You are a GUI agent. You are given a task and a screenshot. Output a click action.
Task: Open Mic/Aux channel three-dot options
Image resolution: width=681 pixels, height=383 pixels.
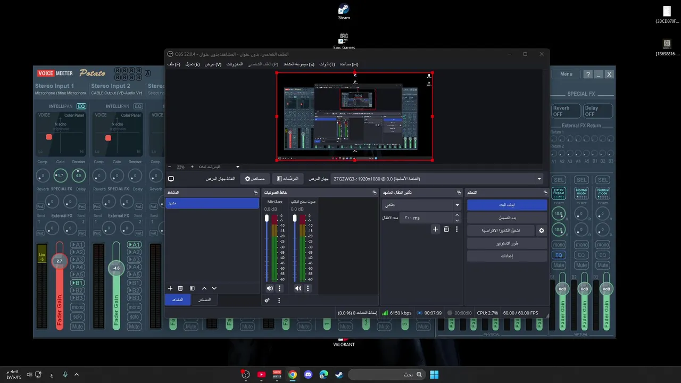[x=280, y=288]
